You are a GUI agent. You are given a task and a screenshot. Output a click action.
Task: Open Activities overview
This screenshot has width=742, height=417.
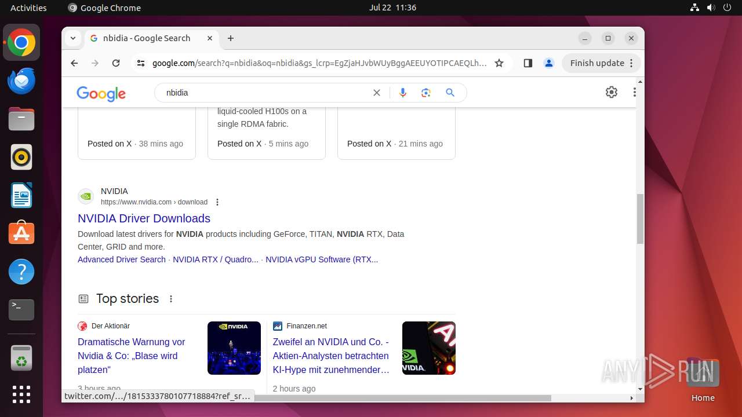tap(28, 8)
